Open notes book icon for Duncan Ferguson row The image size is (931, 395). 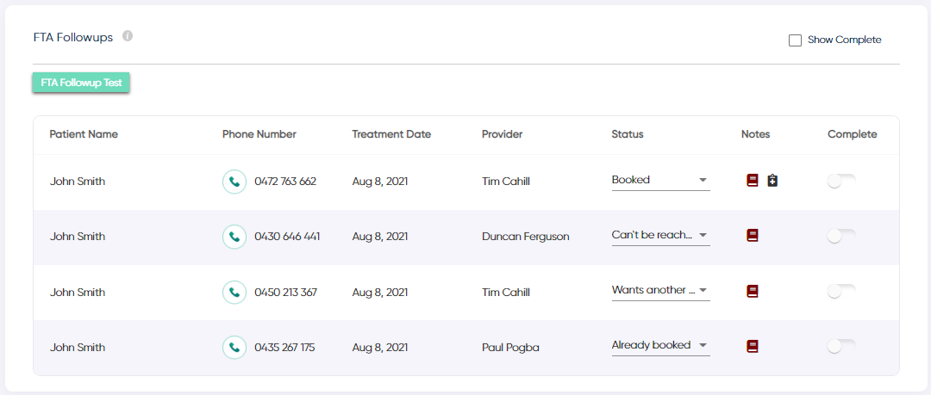753,236
